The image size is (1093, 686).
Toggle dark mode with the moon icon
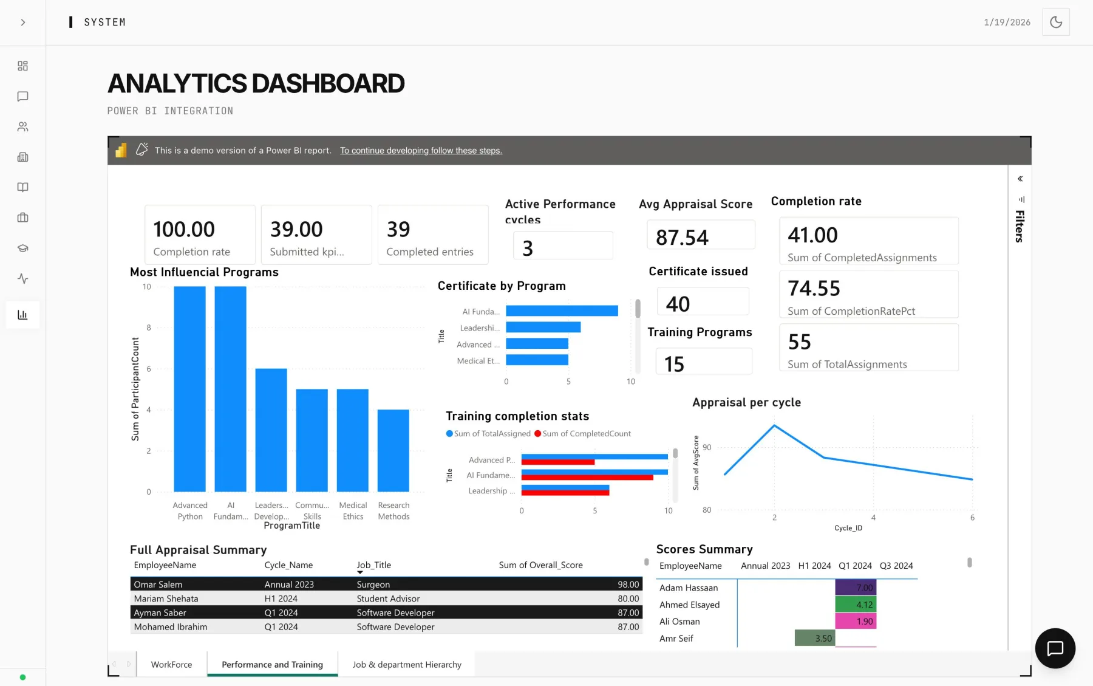click(1056, 22)
